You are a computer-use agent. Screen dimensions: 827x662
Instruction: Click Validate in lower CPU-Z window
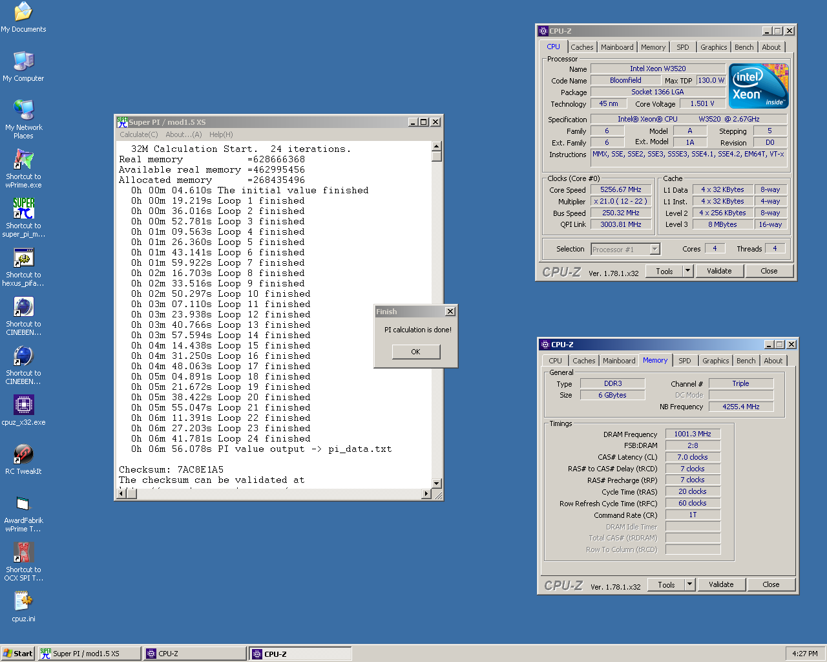pos(721,585)
